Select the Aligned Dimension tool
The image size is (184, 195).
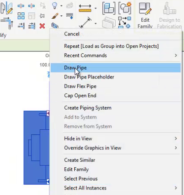[85, 23]
